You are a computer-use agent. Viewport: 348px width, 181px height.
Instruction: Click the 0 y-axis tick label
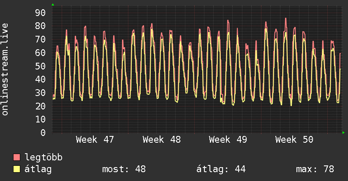(43, 133)
